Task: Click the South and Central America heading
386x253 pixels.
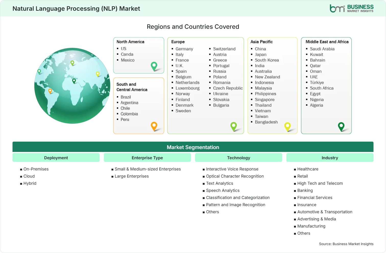Action: 132,87
